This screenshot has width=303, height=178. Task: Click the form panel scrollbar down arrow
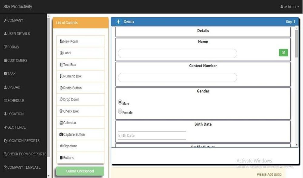pyautogui.click(x=296, y=145)
